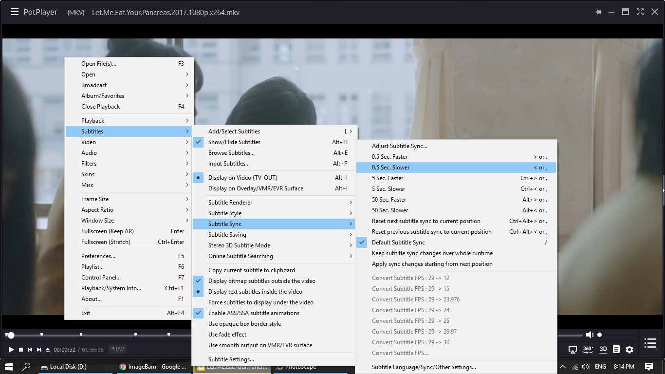
Task: Click the pin-on-top icon in title bar
Action: click(x=598, y=12)
